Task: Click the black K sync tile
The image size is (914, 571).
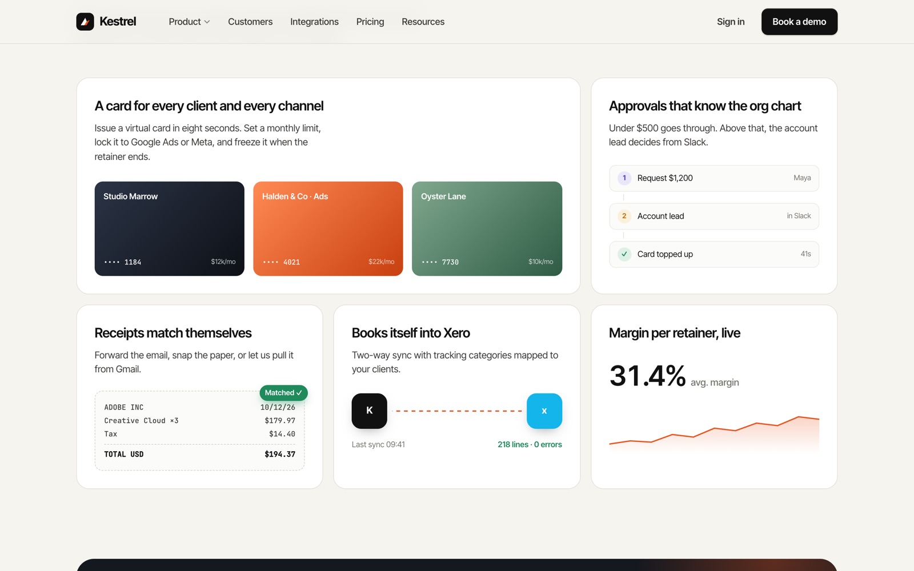Action: click(x=370, y=411)
